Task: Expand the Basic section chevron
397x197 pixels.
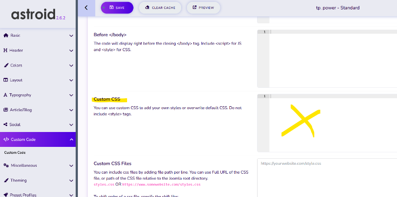Action: tap(71, 36)
